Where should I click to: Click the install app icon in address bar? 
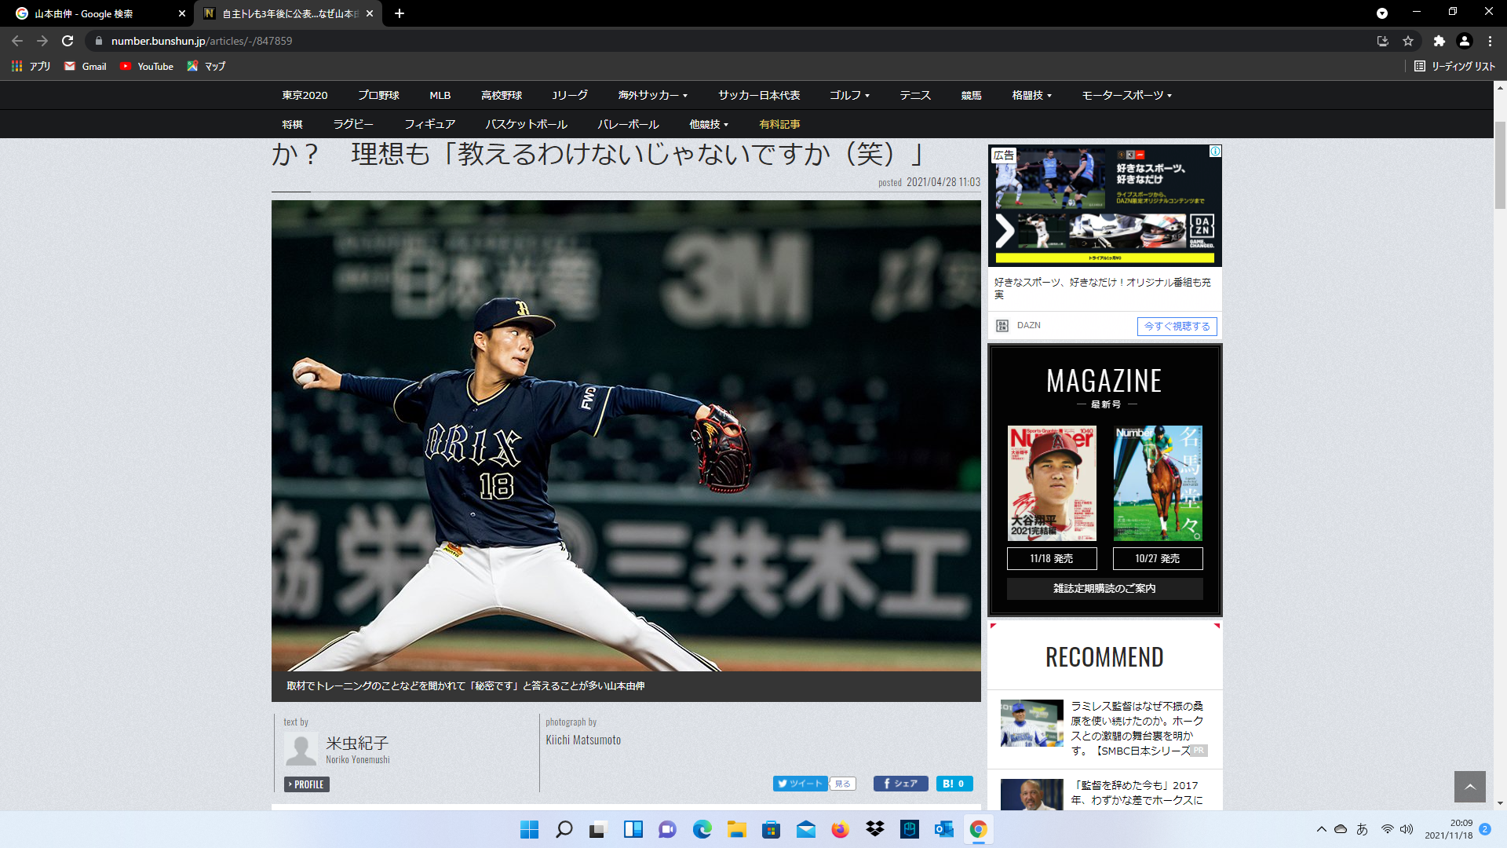1383,41
